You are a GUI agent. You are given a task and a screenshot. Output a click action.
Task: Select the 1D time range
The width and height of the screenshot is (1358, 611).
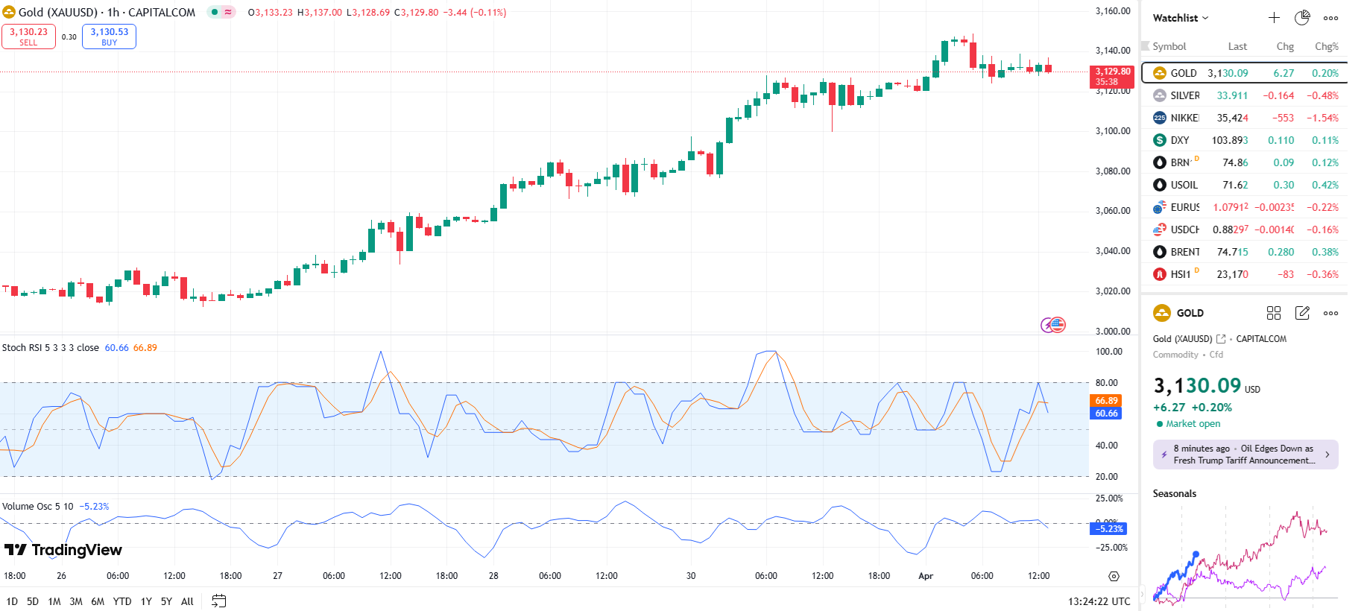12,601
